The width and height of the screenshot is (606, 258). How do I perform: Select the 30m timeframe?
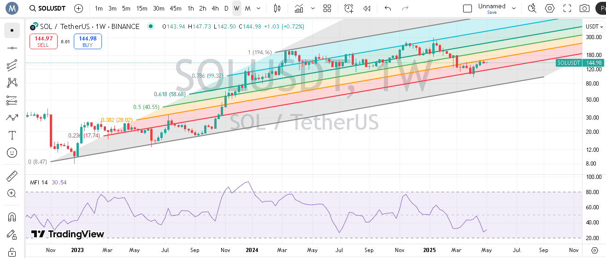(159, 8)
